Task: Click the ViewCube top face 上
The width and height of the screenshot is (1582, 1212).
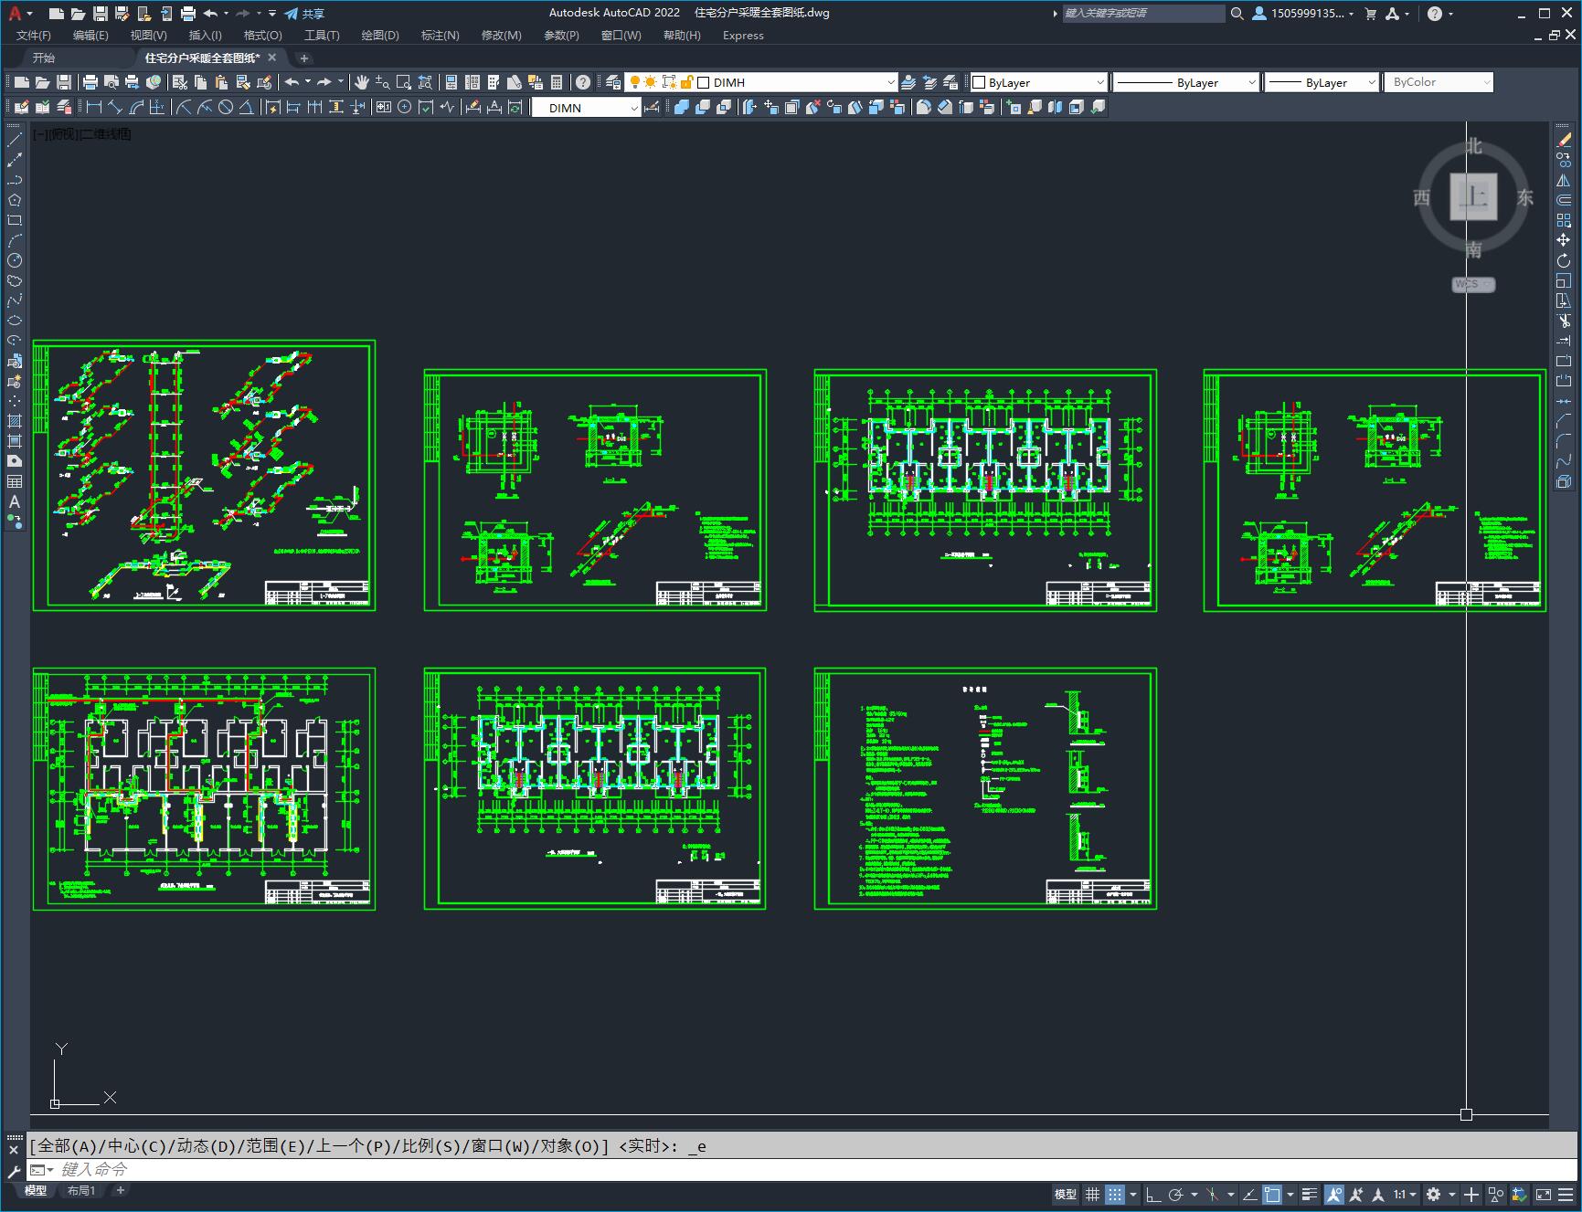Action: 1473,196
